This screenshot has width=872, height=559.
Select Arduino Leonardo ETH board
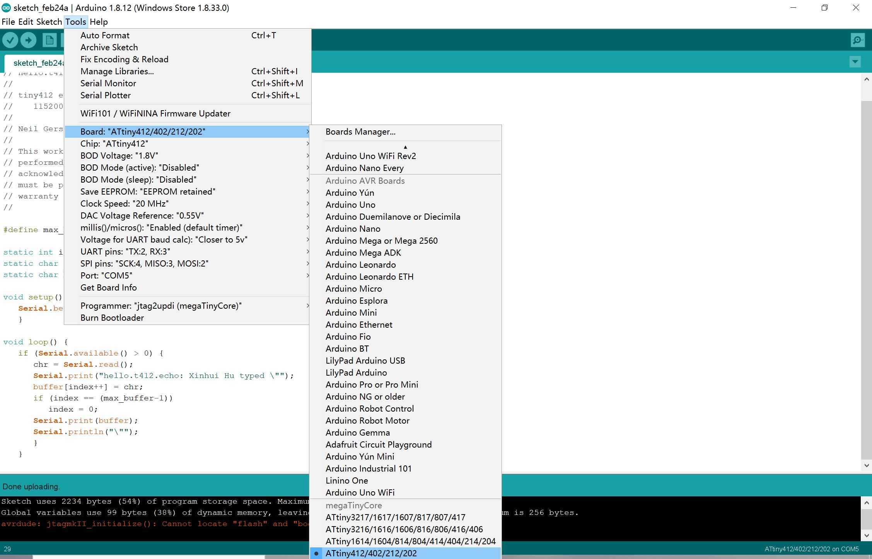tap(405, 277)
